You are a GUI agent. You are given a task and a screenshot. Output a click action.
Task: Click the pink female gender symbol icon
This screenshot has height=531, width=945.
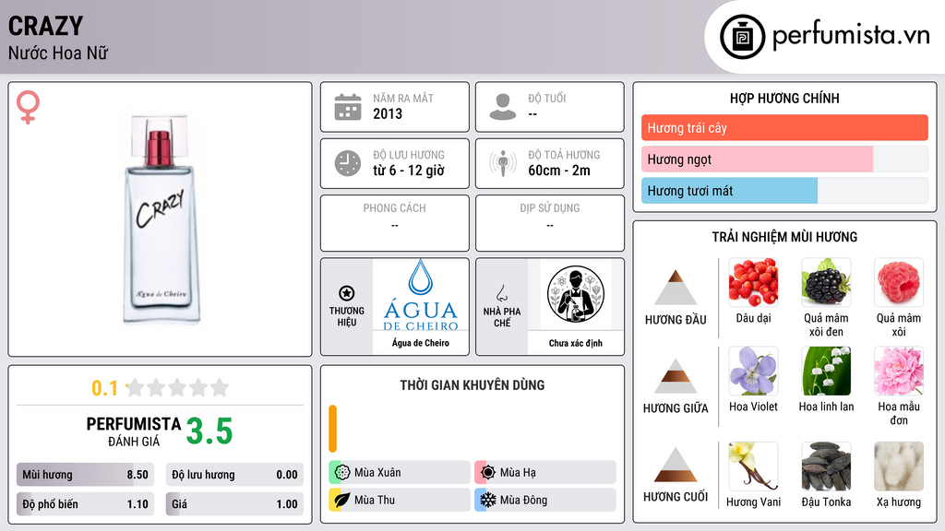click(28, 107)
